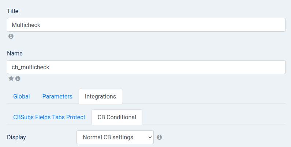This screenshot has height=147, width=291.
Task: Click the info icon below Title field
Action: coord(11,36)
